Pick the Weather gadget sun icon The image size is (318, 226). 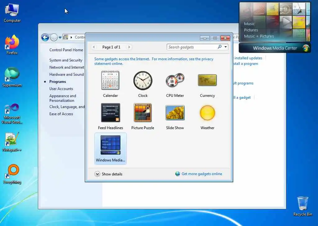207,113
